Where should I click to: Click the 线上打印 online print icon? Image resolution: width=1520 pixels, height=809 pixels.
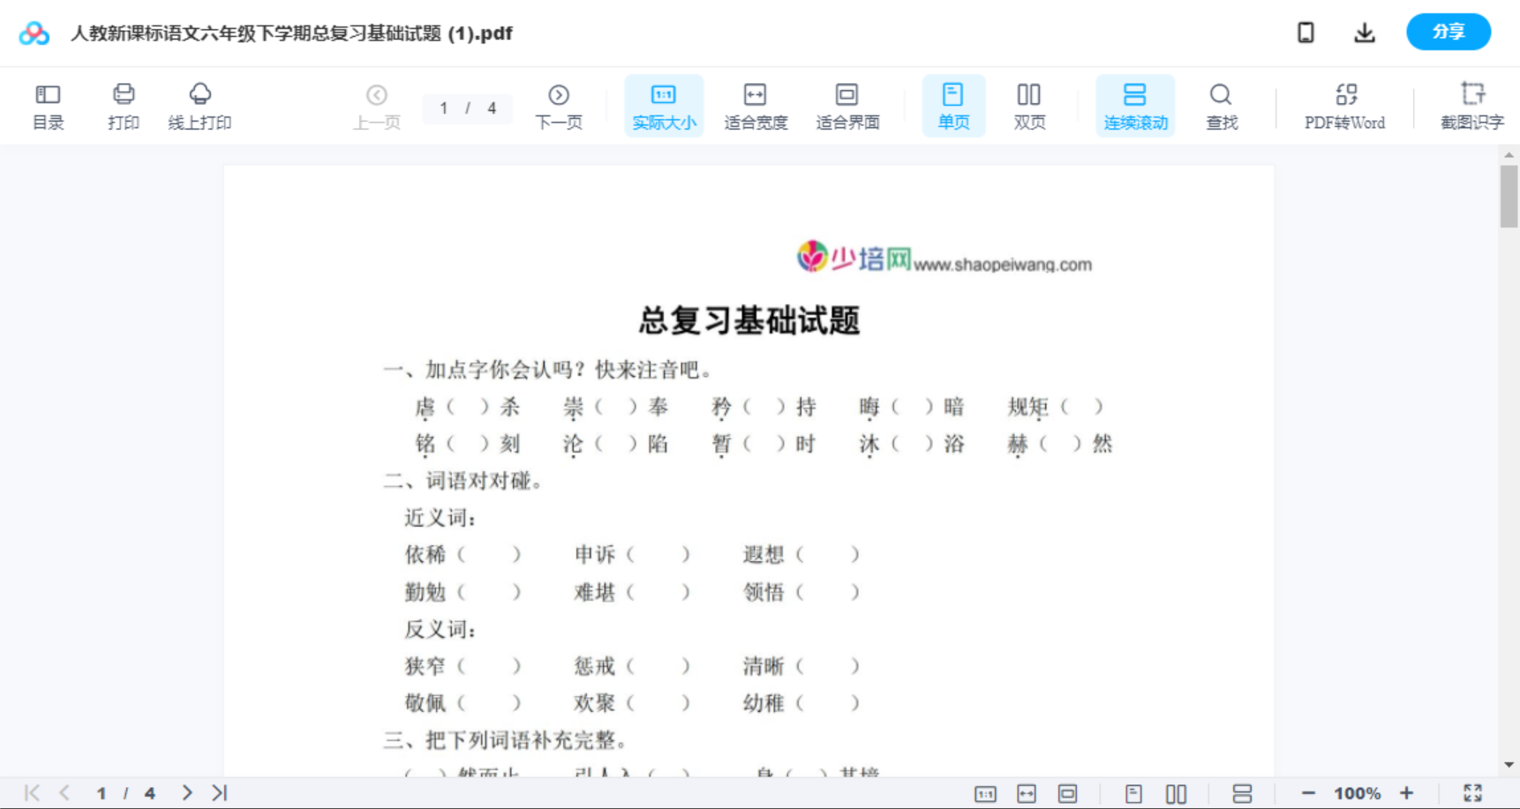pos(200,105)
